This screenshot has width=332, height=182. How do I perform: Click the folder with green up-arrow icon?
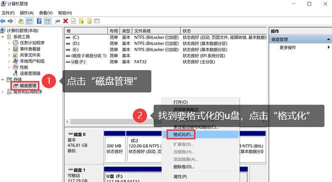pos(81,21)
